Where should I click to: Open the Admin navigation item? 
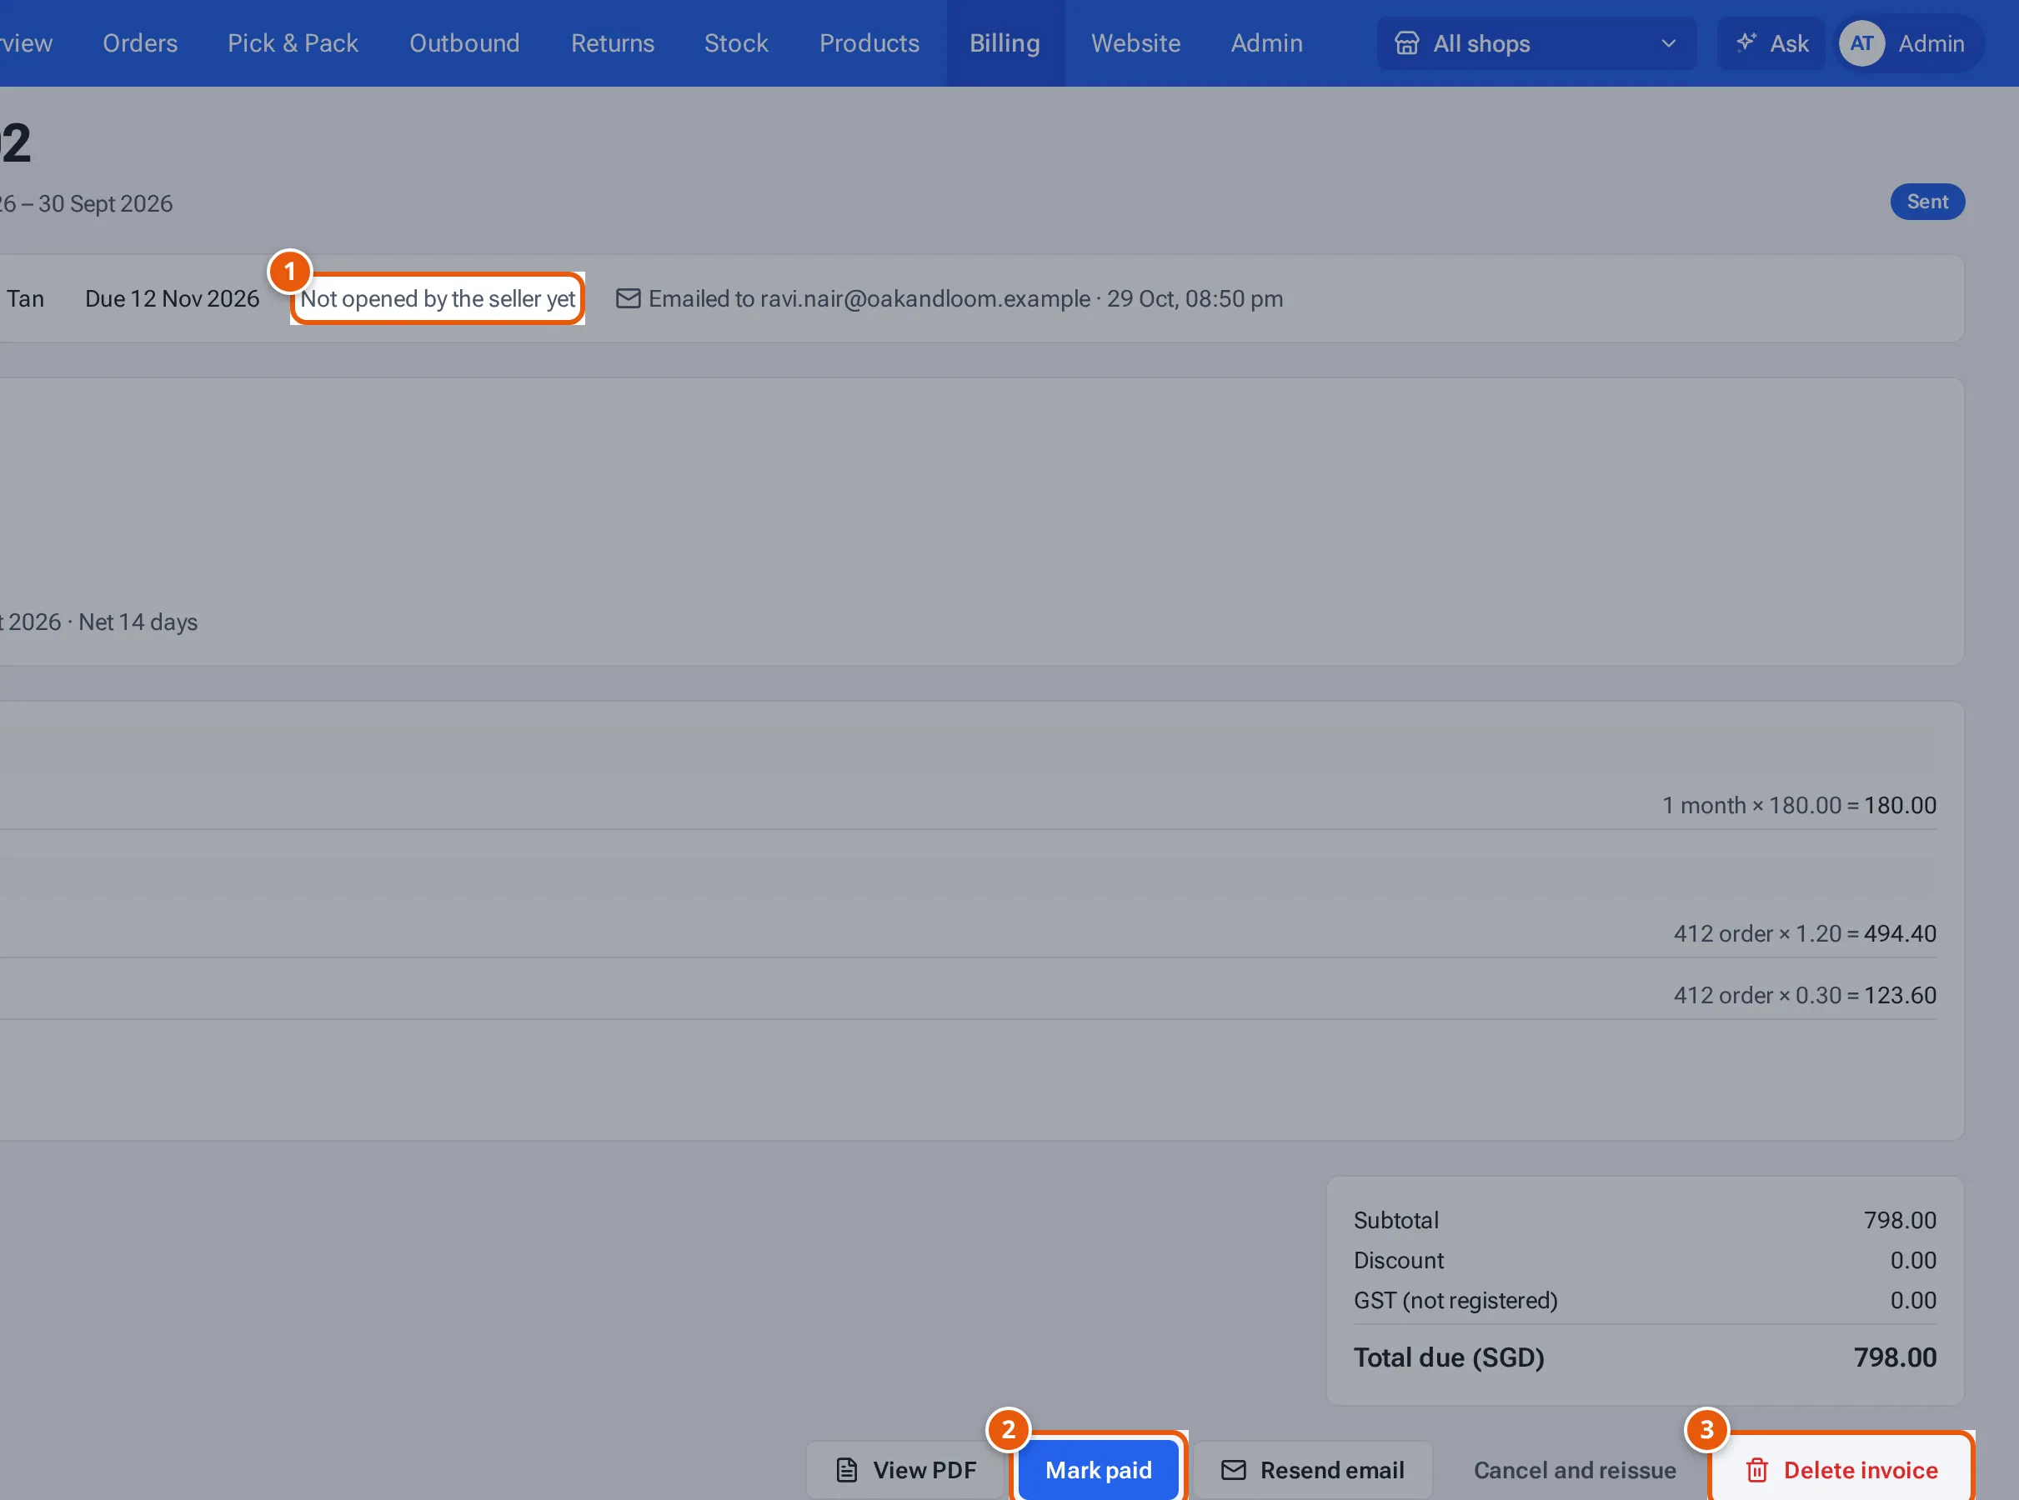1266,42
